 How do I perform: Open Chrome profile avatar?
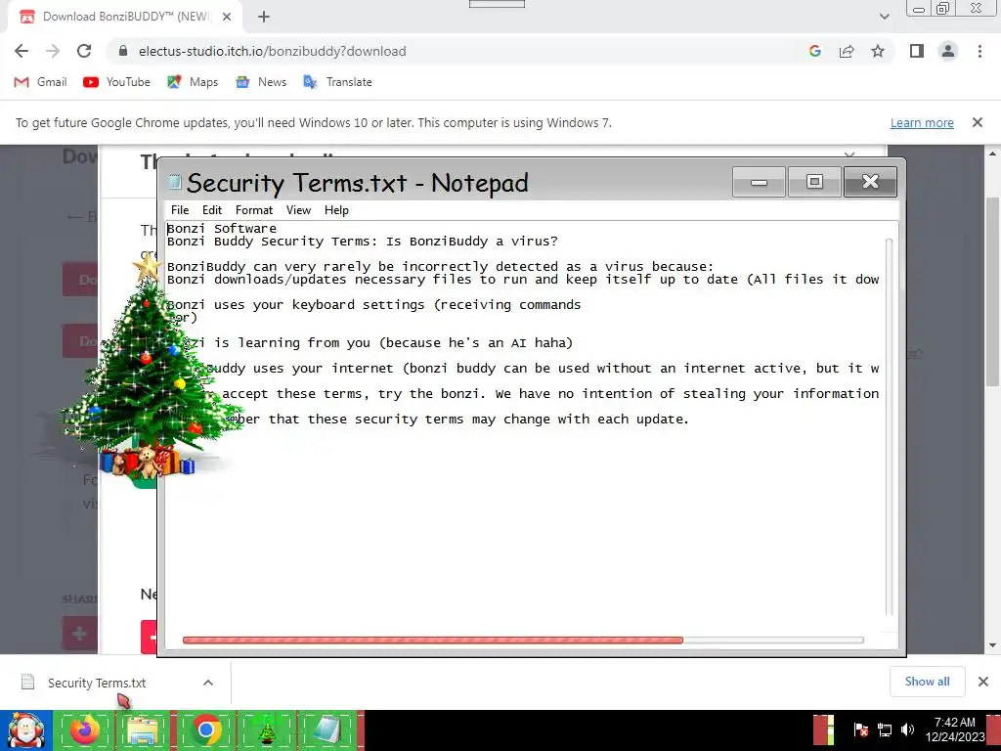point(948,51)
